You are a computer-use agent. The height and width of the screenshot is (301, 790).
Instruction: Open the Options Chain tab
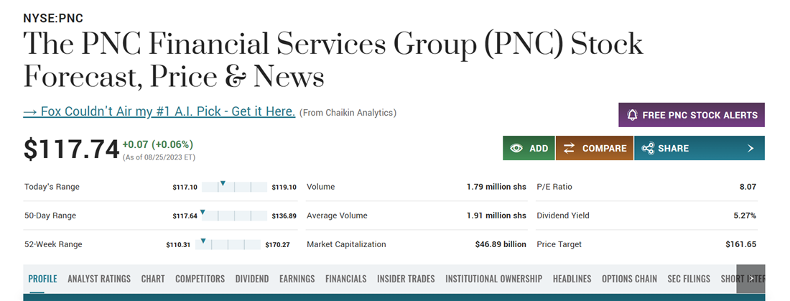pyautogui.click(x=629, y=279)
